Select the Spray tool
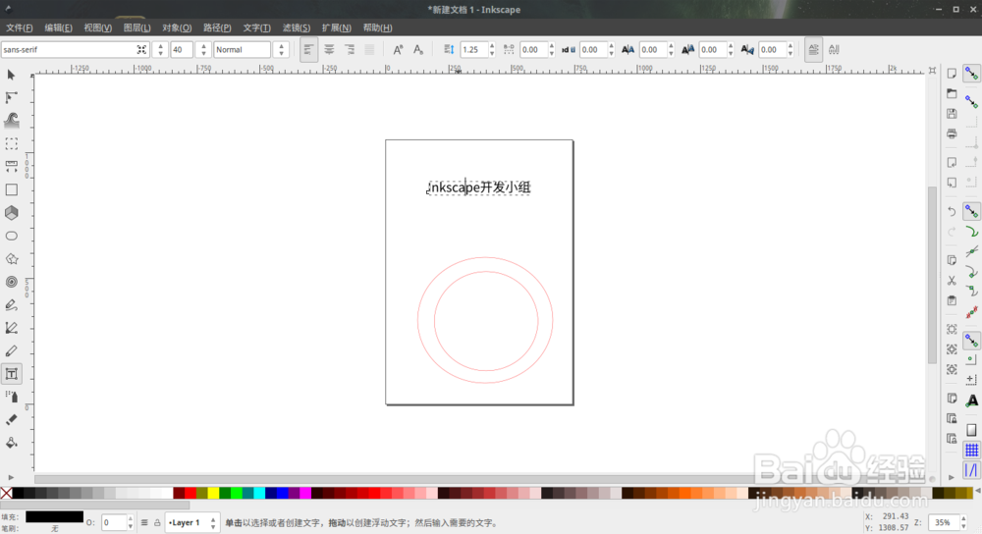 pyautogui.click(x=11, y=397)
